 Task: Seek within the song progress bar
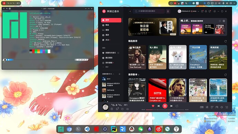[x=165, y=110]
